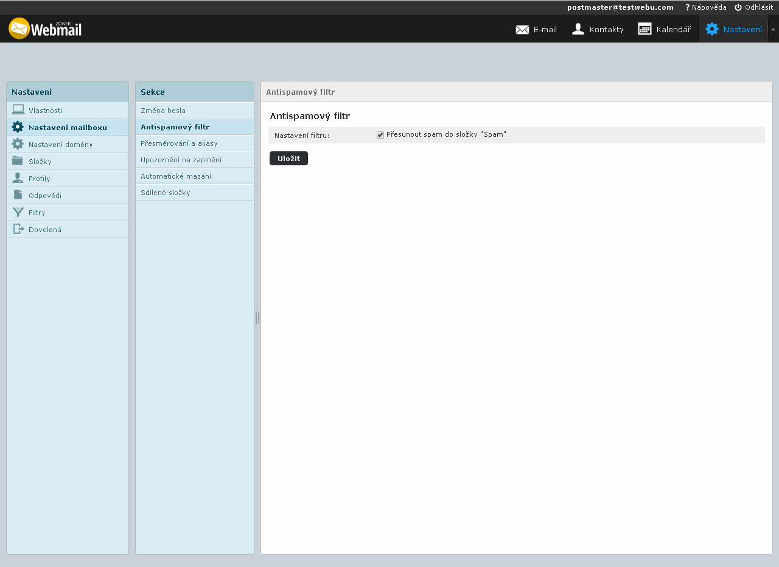The height and width of the screenshot is (567, 779).
Task: Select Nastavení domény in the sidebar
Action: coord(60,145)
